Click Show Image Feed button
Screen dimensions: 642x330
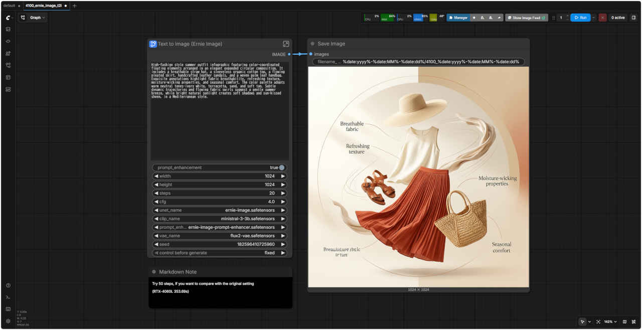(526, 18)
